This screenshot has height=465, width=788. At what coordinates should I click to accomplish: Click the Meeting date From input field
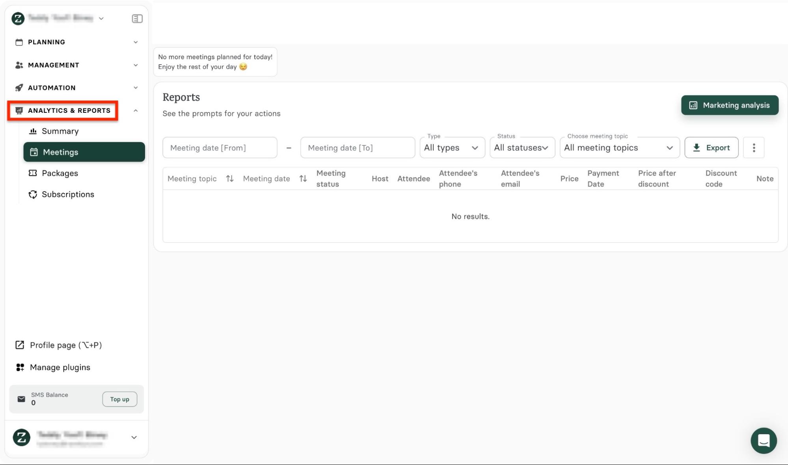tap(220, 148)
